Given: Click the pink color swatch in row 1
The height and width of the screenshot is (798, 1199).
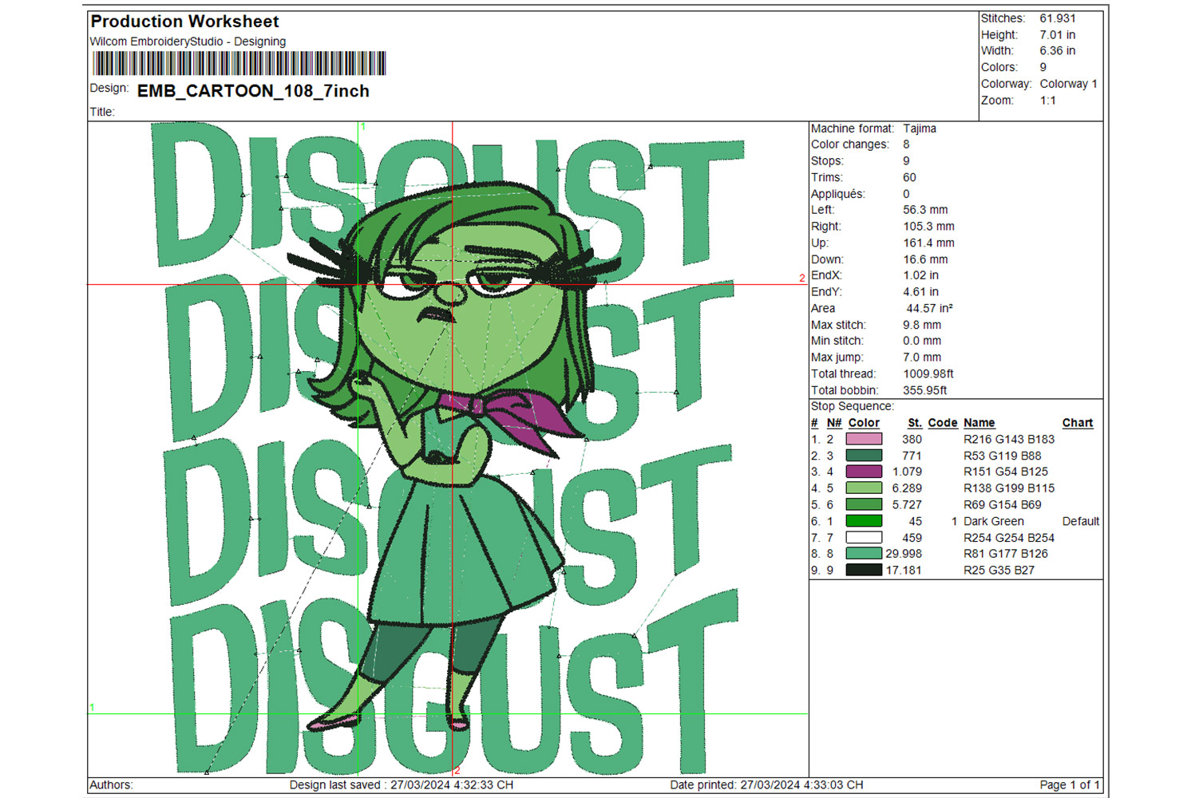Looking at the screenshot, I should (864, 439).
